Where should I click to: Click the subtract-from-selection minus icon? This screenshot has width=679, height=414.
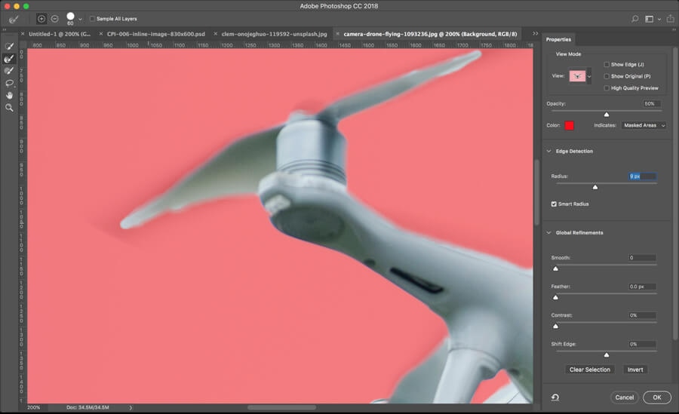(x=54, y=18)
